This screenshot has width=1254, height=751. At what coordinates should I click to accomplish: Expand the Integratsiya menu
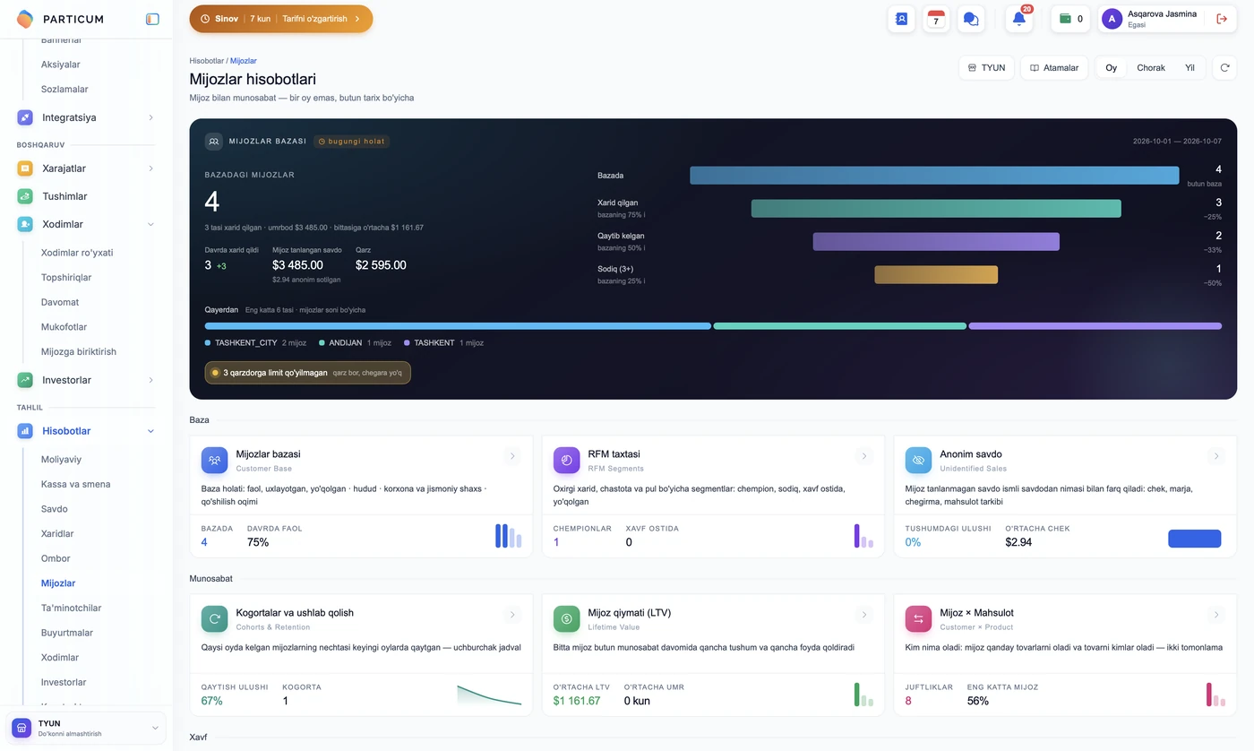tap(86, 117)
